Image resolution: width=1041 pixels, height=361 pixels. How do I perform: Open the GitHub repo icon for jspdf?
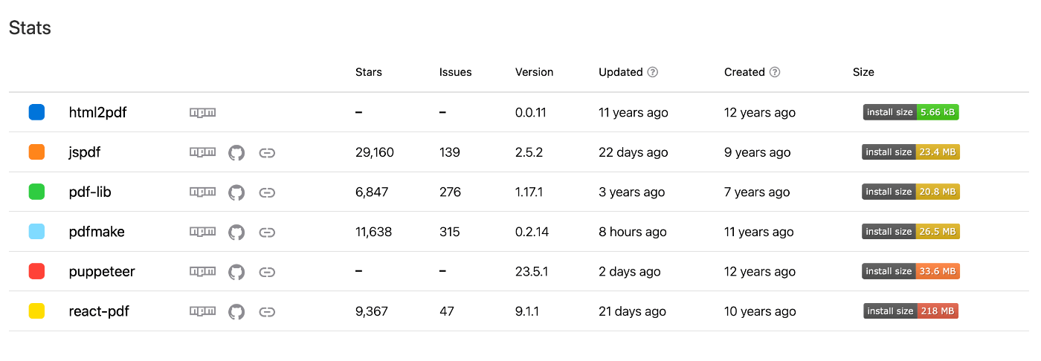pyautogui.click(x=236, y=152)
